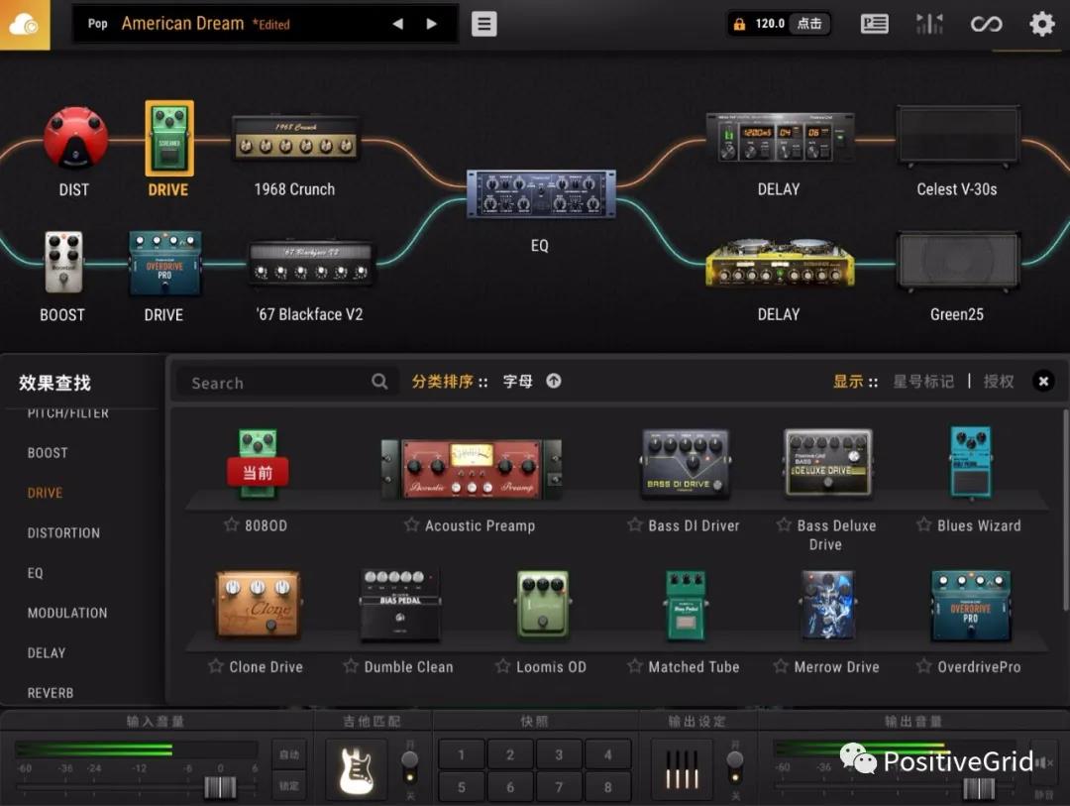Open the looper infinity icon
The width and height of the screenshot is (1070, 806).
(986, 25)
